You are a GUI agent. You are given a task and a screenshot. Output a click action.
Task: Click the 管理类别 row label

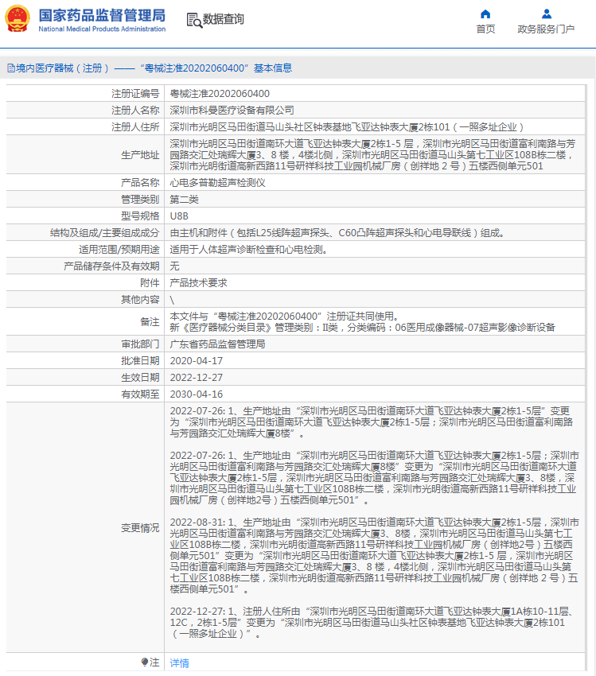[140, 200]
